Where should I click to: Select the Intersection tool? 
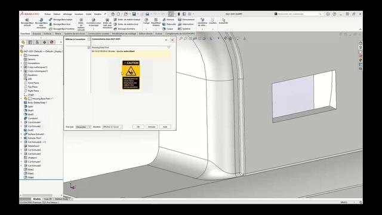click(x=186, y=24)
